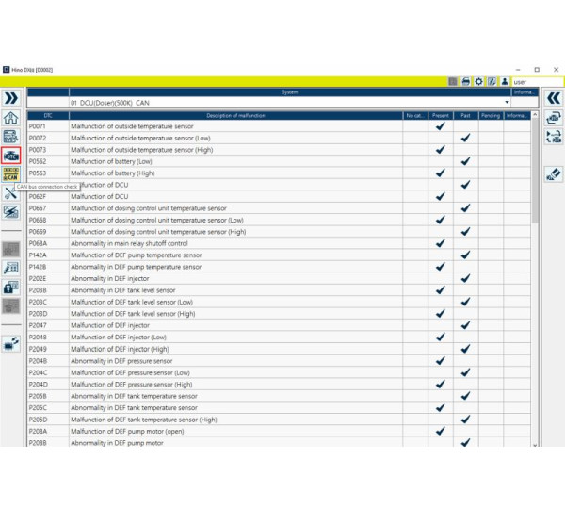
Task: Click the printer icon in top toolbar
Action: pyautogui.click(x=465, y=83)
